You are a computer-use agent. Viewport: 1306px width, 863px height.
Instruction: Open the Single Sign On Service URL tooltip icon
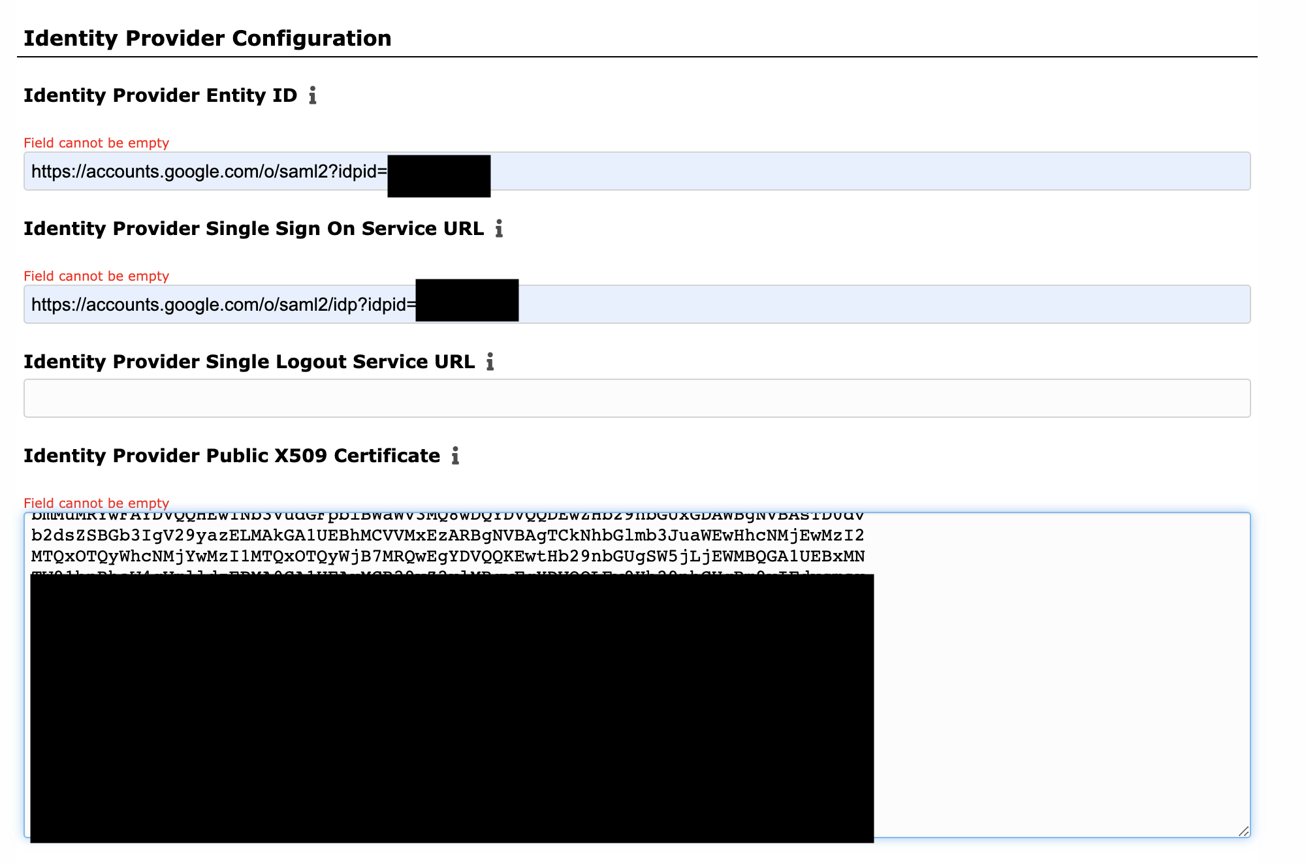500,229
